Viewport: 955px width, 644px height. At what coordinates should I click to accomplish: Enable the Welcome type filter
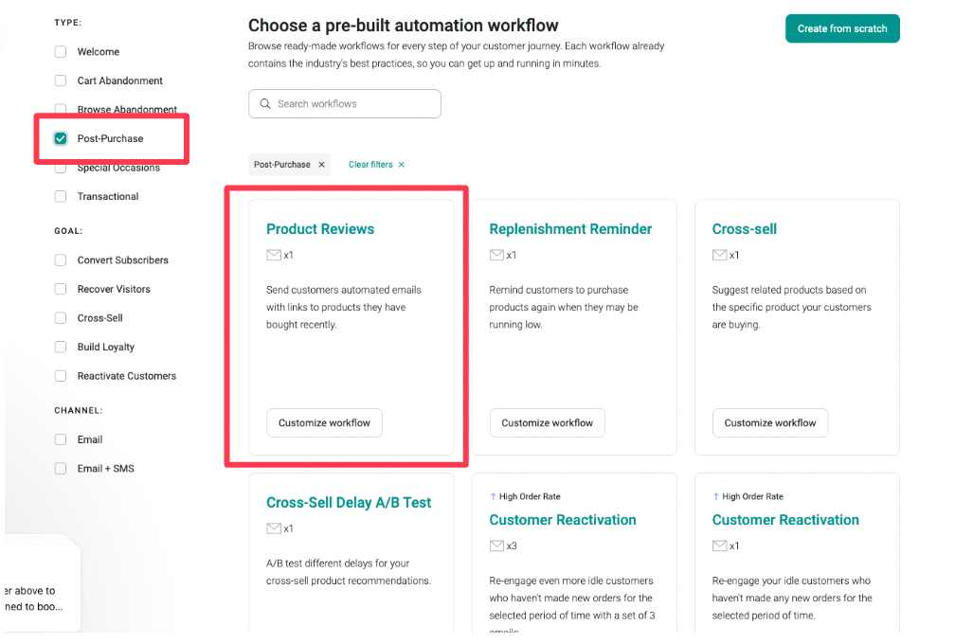coord(60,51)
